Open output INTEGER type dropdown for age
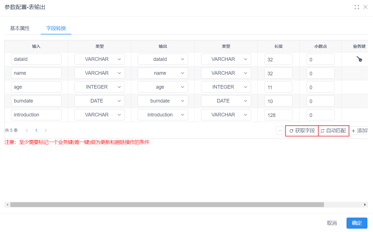The width and height of the screenshot is (373, 232). click(226, 87)
